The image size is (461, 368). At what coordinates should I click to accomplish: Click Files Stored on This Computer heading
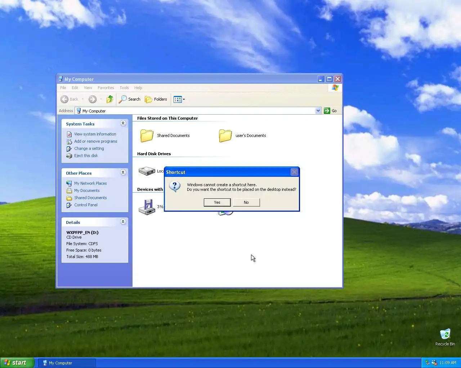coord(167,118)
